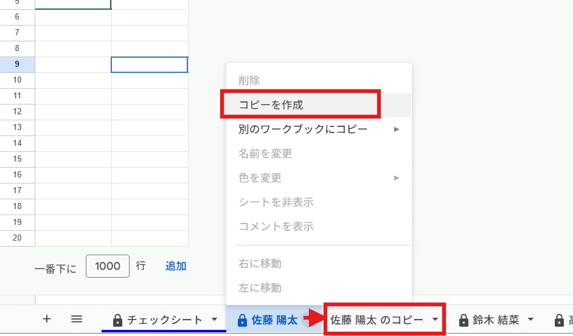This screenshot has width=573, height=336.
Task: Choose 名前を変更 menu entry
Action: click(x=319, y=153)
